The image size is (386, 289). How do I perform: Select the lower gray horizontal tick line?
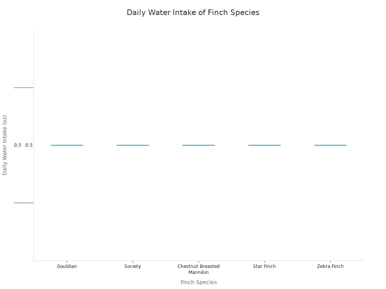click(23, 203)
